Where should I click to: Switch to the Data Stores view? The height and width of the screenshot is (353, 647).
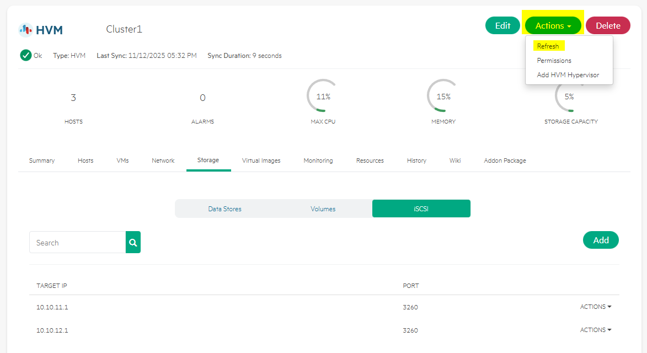[x=224, y=209]
